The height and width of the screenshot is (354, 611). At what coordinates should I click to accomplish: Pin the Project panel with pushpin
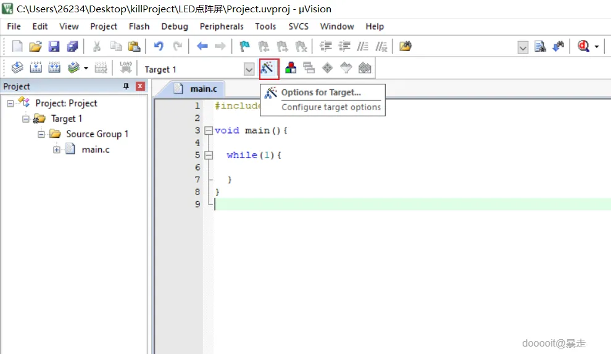(126, 86)
